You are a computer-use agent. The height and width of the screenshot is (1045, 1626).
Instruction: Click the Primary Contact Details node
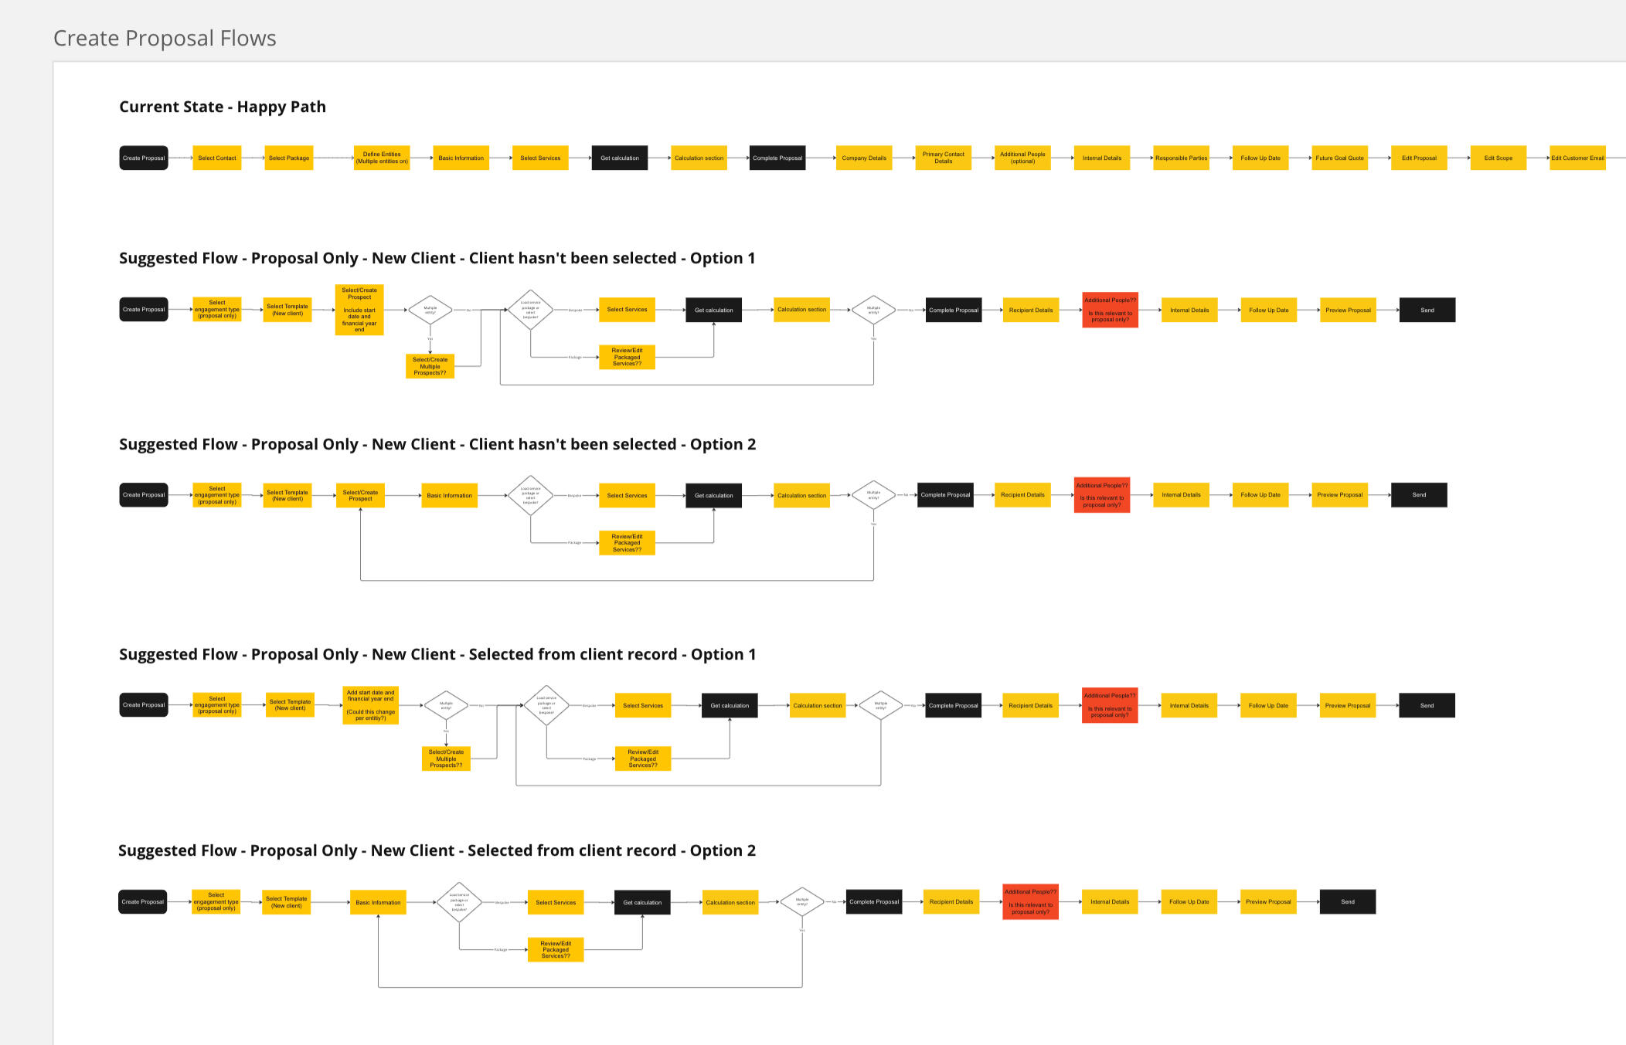tap(943, 158)
